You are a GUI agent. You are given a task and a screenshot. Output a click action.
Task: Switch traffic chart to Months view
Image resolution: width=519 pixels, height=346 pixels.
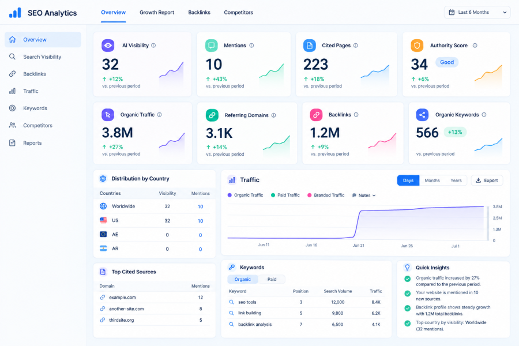pyautogui.click(x=432, y=180)
